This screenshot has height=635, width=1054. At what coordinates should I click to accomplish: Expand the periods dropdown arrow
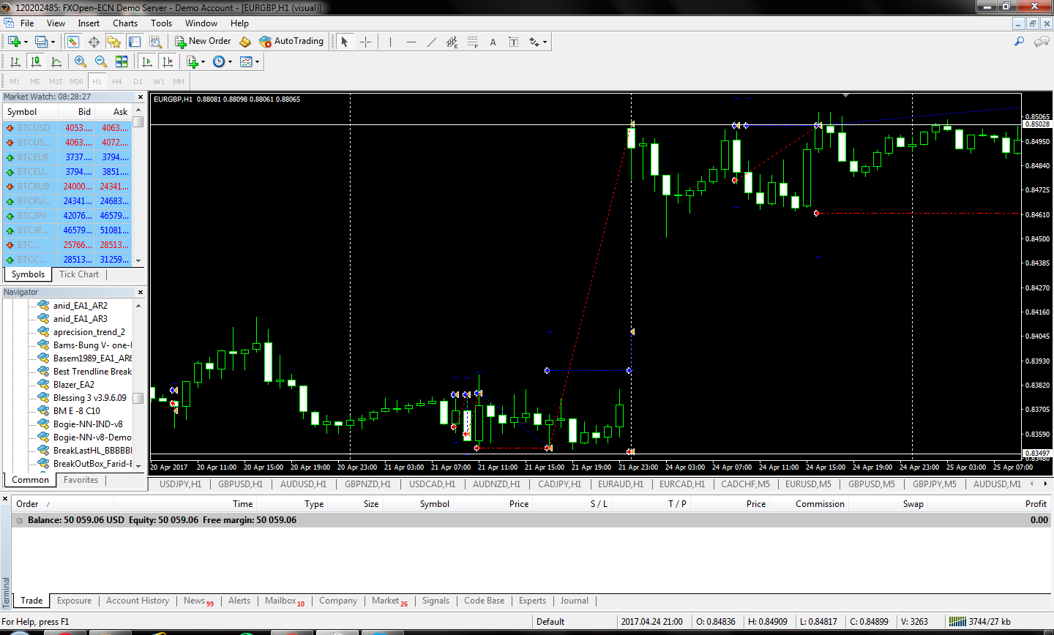coord(230,61)
